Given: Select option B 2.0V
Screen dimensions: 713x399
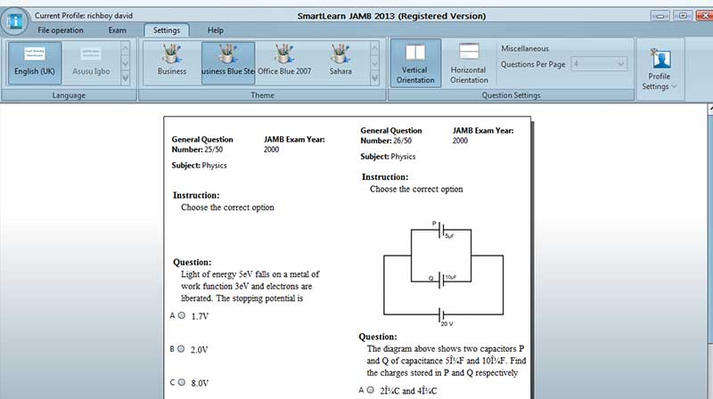Looking at the screenshot, I should [x=181, y=349].
